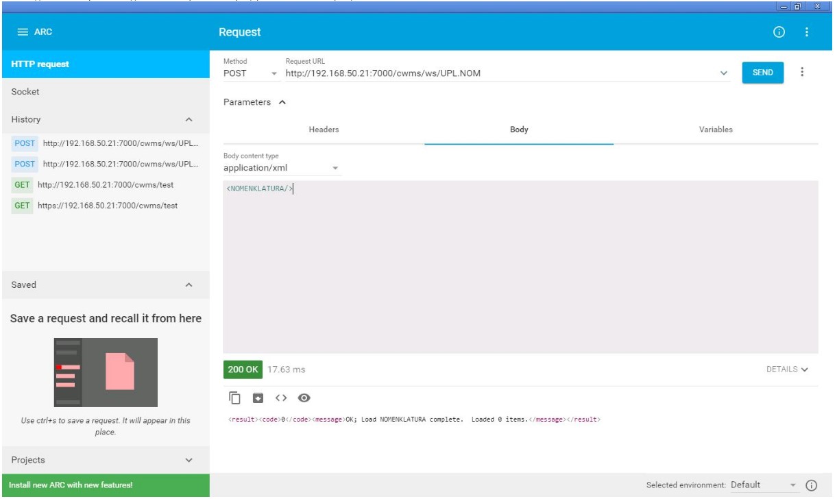Image resolution: width=837 pixels, height=499 pixels.
Task: Open the ARC hamburger menu
Action: coord(23,32)
